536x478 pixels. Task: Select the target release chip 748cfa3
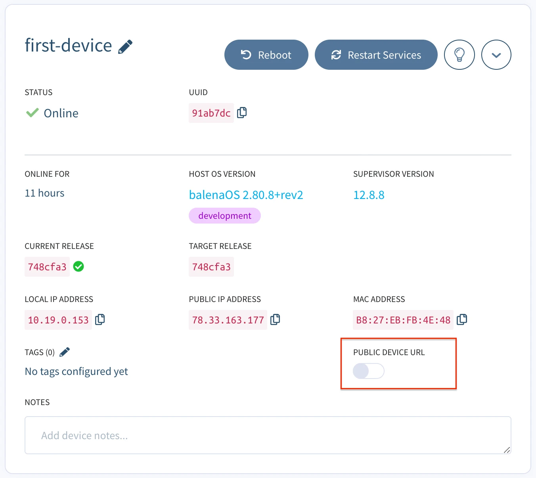211,266
